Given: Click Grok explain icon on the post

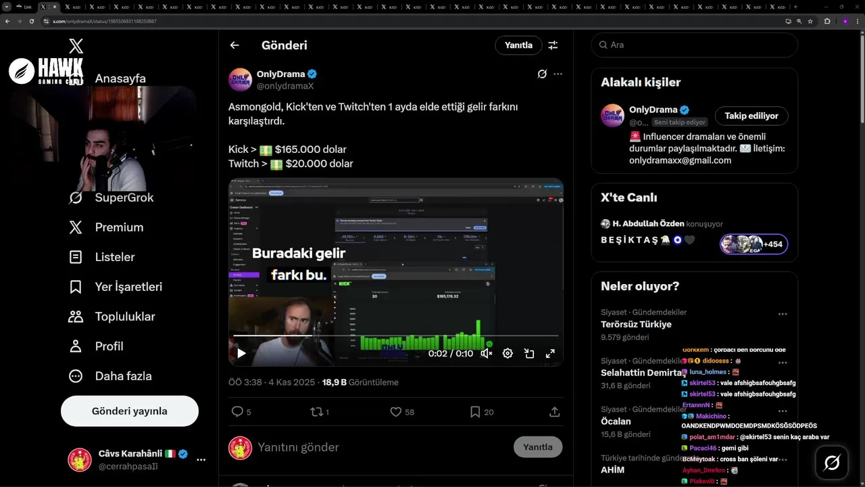Looking at the screenshot, I should tap(542, 74).
